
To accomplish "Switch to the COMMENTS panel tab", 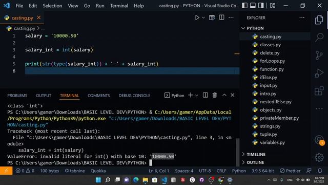I will [x=98, y=96].
